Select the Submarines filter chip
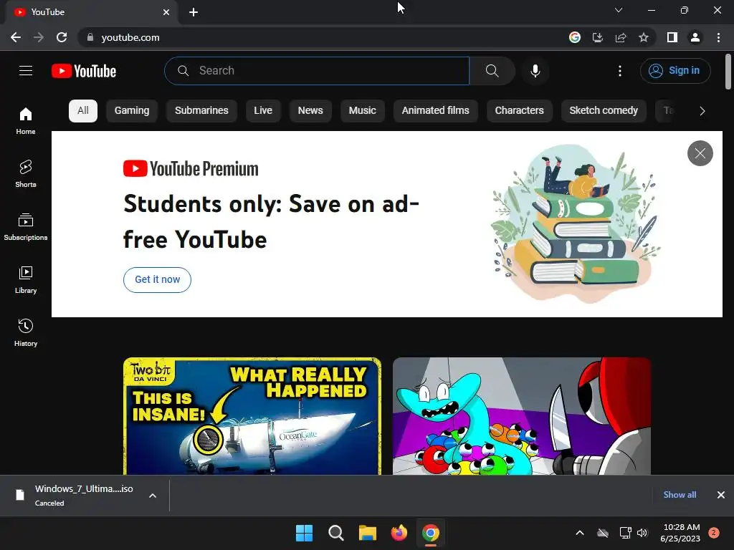 tap(201, 111)
